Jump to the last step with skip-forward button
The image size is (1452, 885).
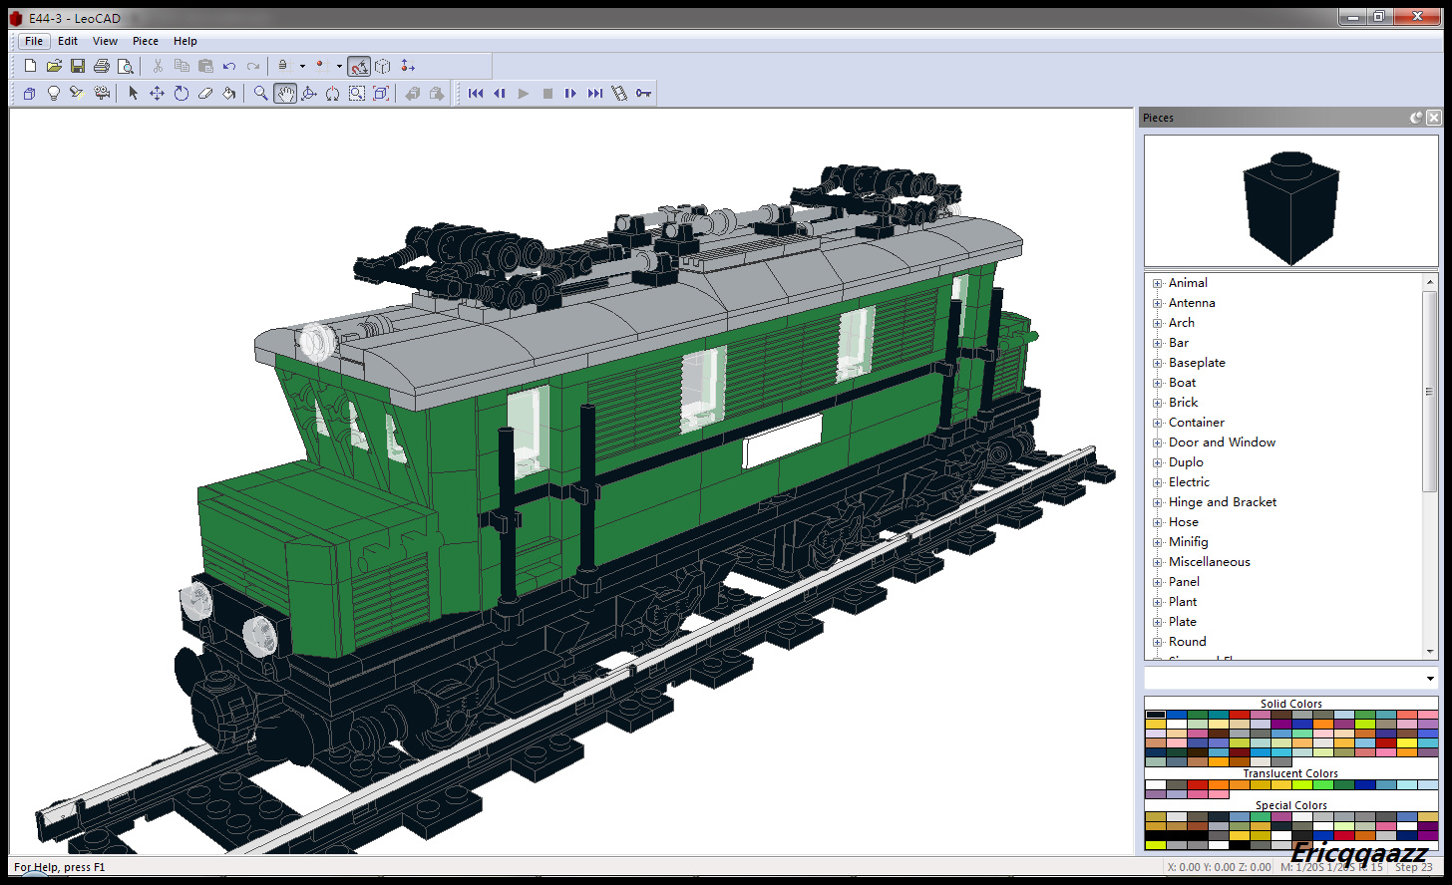[x=595, y=93]
